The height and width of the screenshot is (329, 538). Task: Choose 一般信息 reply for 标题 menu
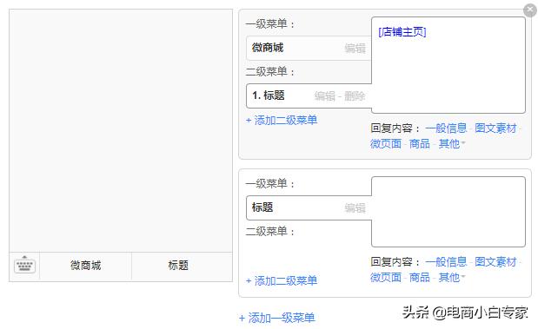[446, 262]
